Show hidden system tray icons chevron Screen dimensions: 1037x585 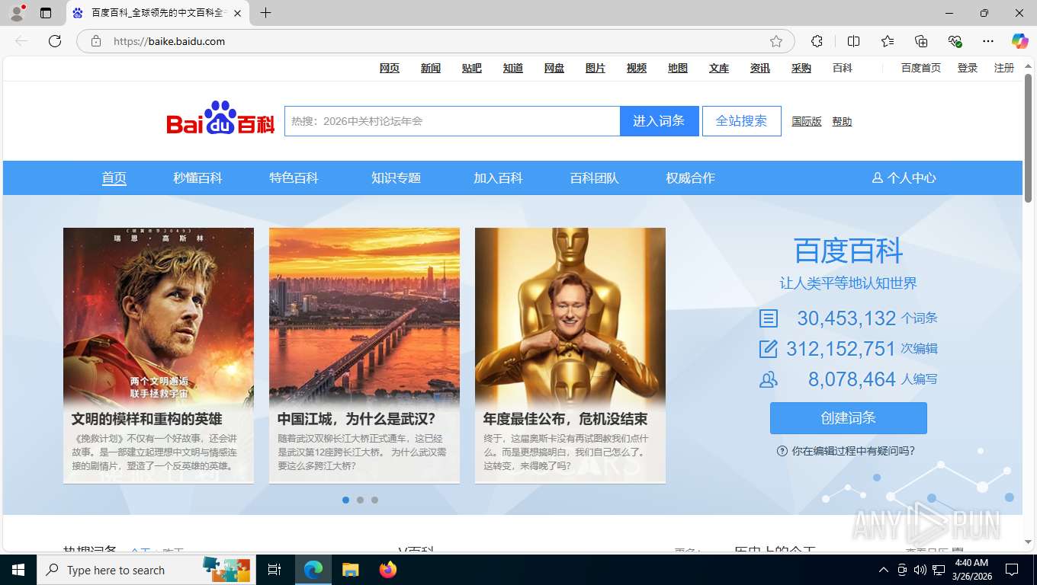click(884, 570)
